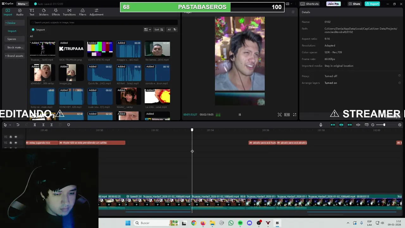Open timeline cover/preview settings icon
The image size is (405, 228).
[x=367, y=125]
